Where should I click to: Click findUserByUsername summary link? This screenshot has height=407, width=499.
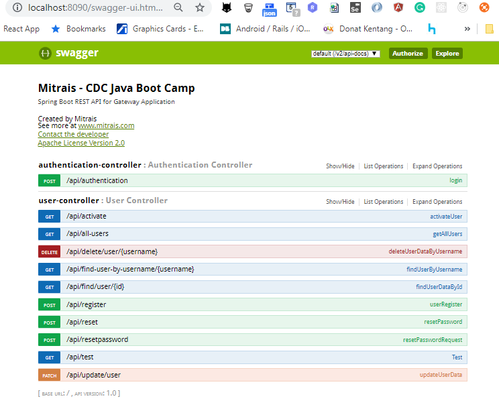[x=435, y=270]
